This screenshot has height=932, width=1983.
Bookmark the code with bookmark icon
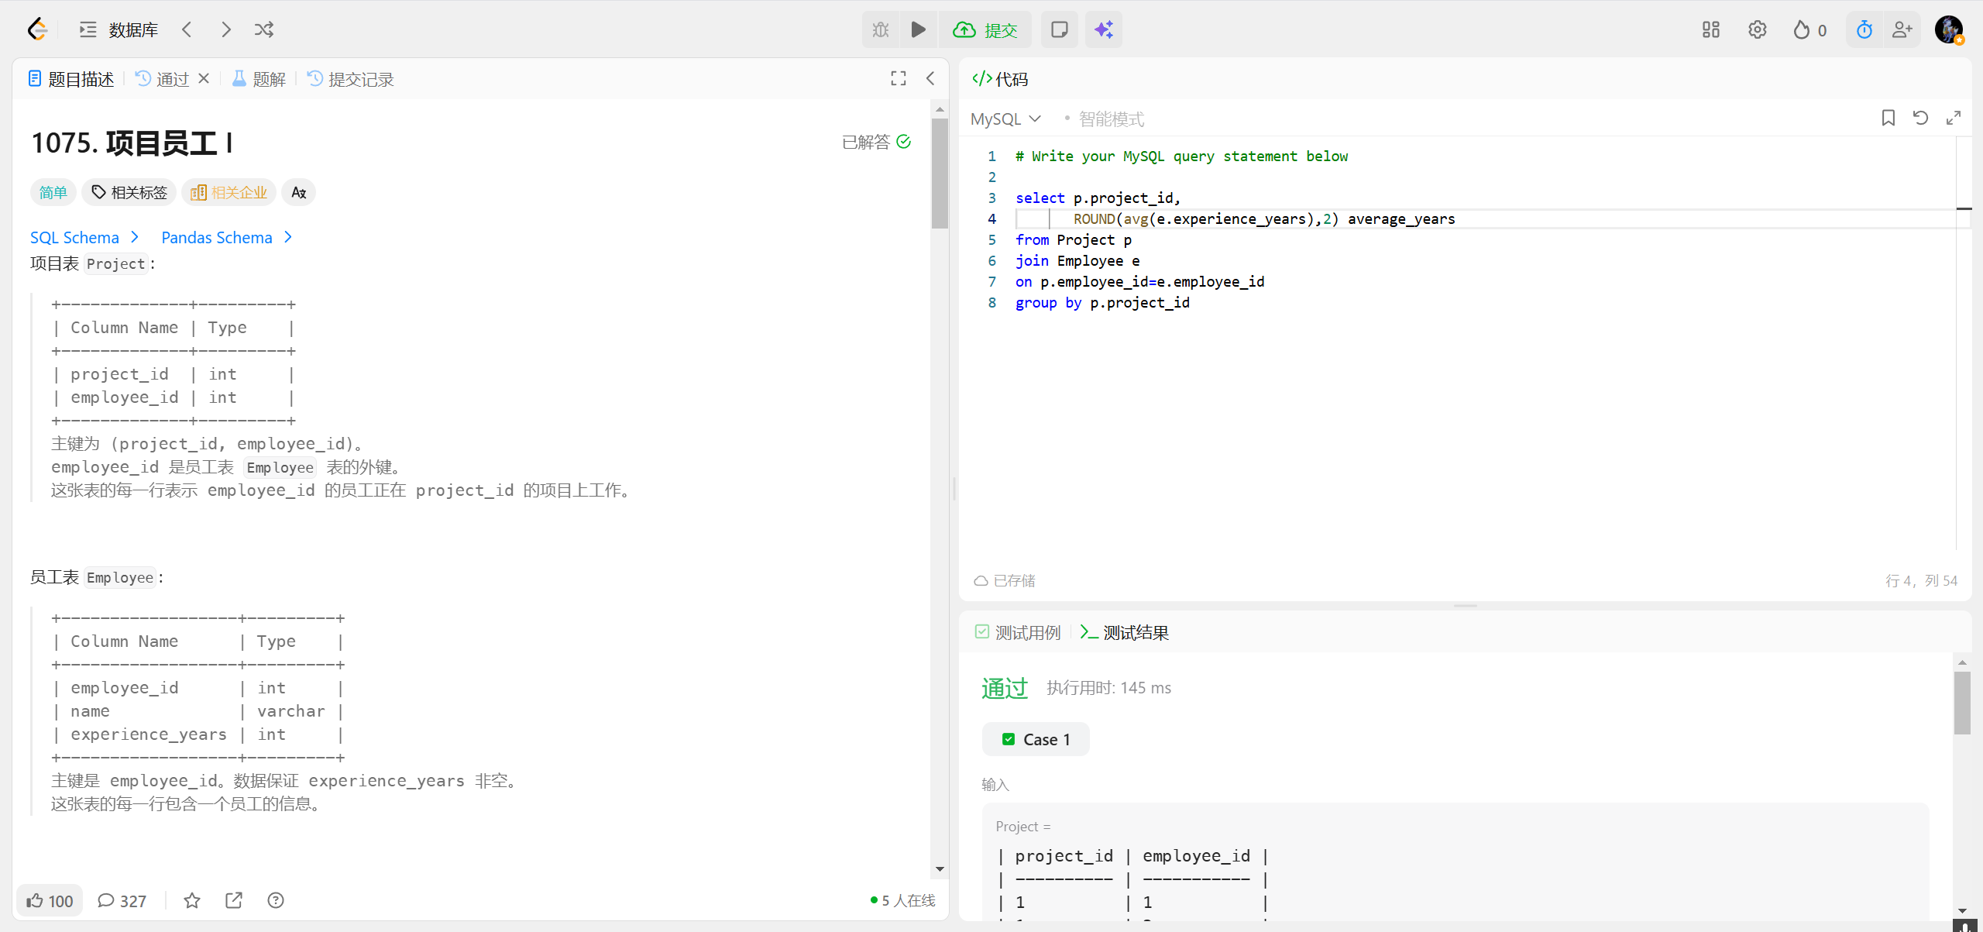pyautogui.click(x=1888, y=118)
